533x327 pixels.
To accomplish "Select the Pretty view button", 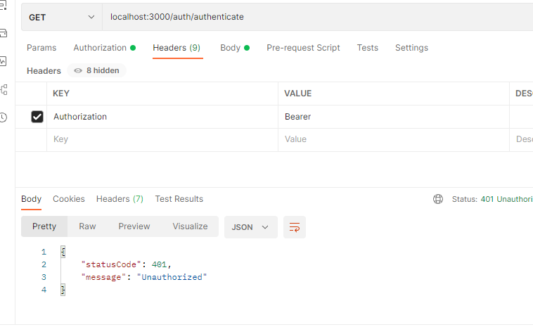I will (44, 226).
